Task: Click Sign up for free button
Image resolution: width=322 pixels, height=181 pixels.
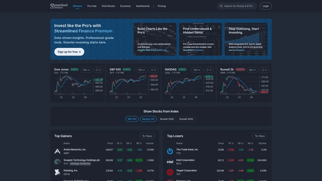Action: pyautogui.click(x=69, y=52)
